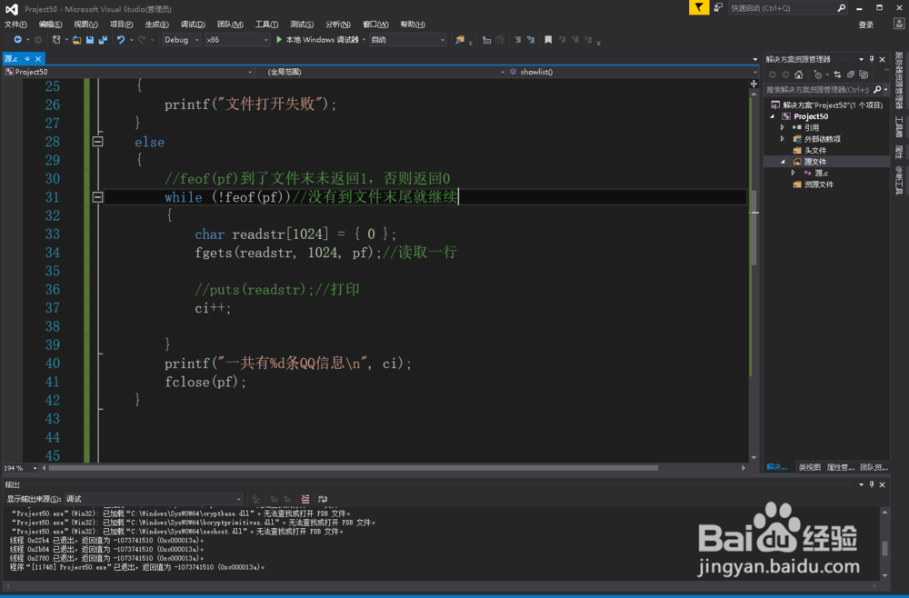This screenshot has width=909, height=598.
Task: Clear all output with the red icon
Action: (x=305, y=499)
